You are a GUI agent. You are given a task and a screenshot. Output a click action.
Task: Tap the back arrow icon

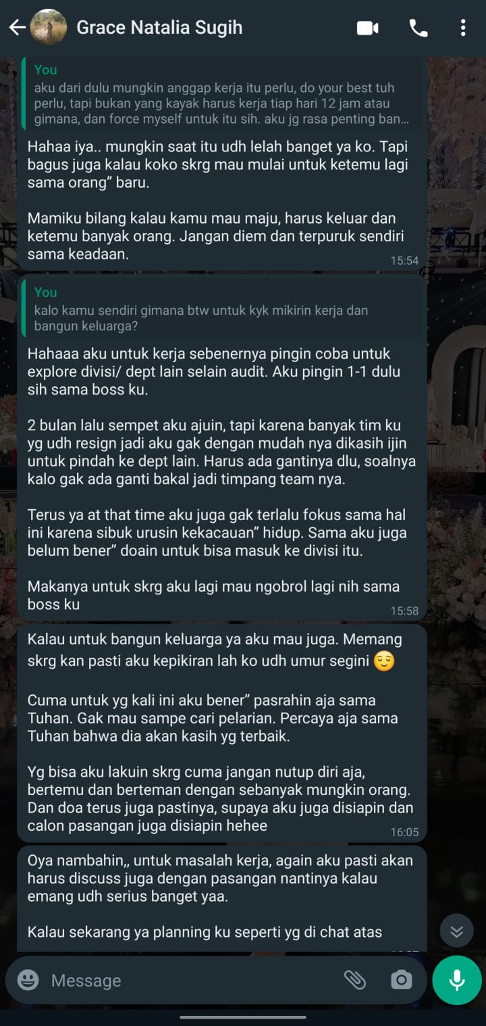[17, 28]
